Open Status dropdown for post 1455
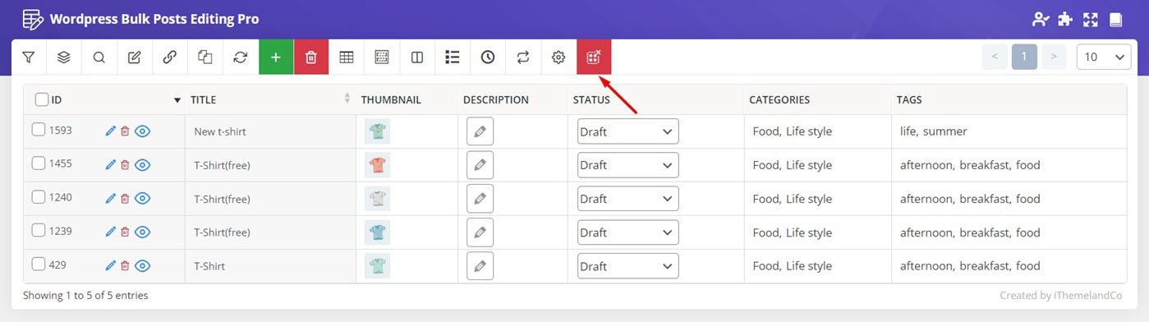The image size is (1149, 322). point(628,165)
